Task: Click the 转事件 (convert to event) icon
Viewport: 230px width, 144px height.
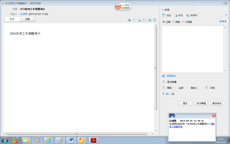Action: (188, 15)
